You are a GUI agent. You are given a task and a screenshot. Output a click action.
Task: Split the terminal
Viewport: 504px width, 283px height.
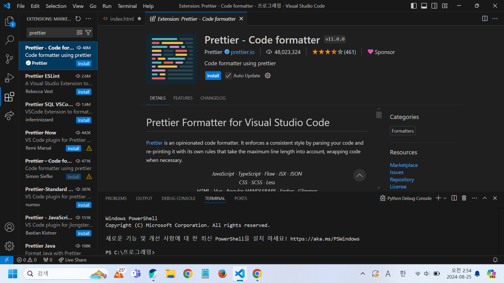pyautogui.click(x=454, y=198)
